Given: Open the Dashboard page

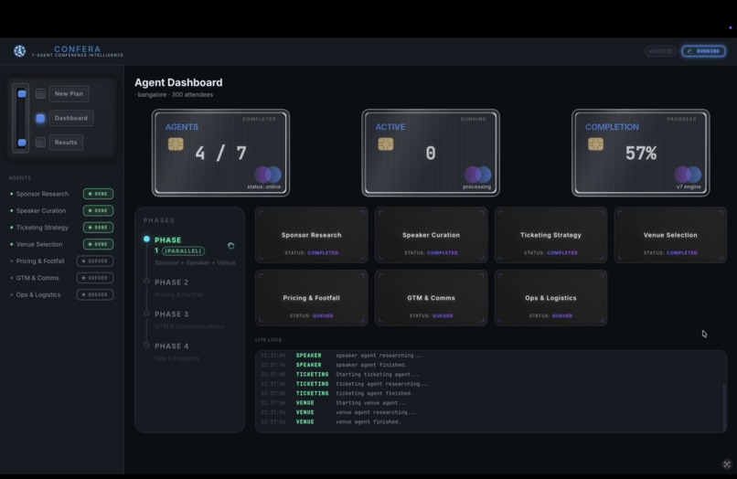Looking at the screenshot, I should click(71, 118).
